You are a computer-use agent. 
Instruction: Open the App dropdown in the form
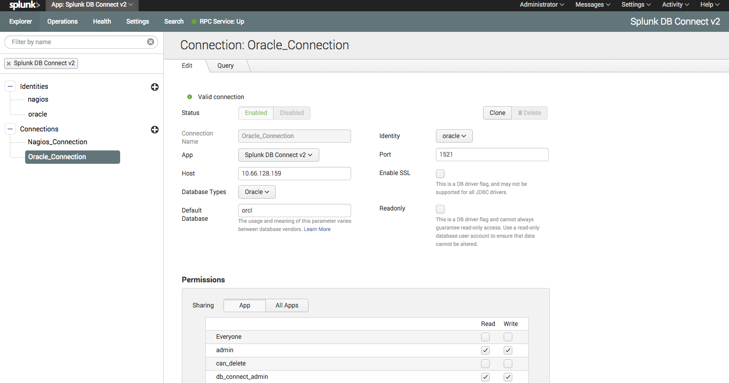(279, 155)
